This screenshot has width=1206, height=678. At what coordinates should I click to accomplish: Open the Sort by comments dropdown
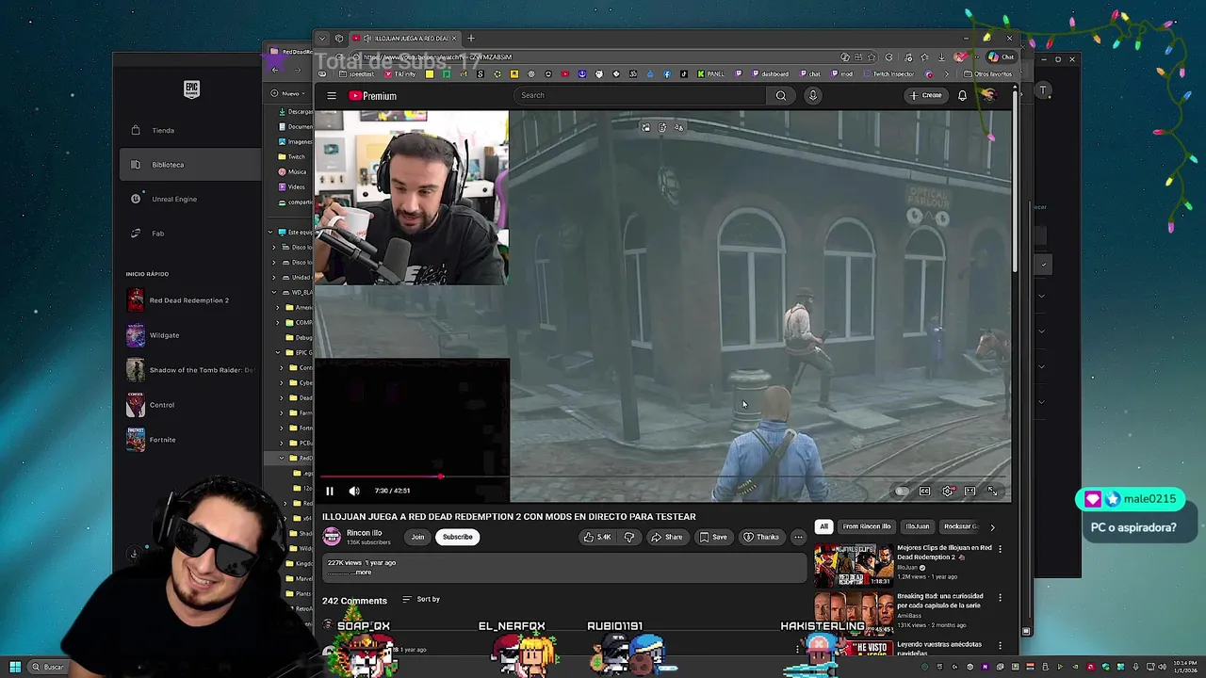(x=421, y=599)
